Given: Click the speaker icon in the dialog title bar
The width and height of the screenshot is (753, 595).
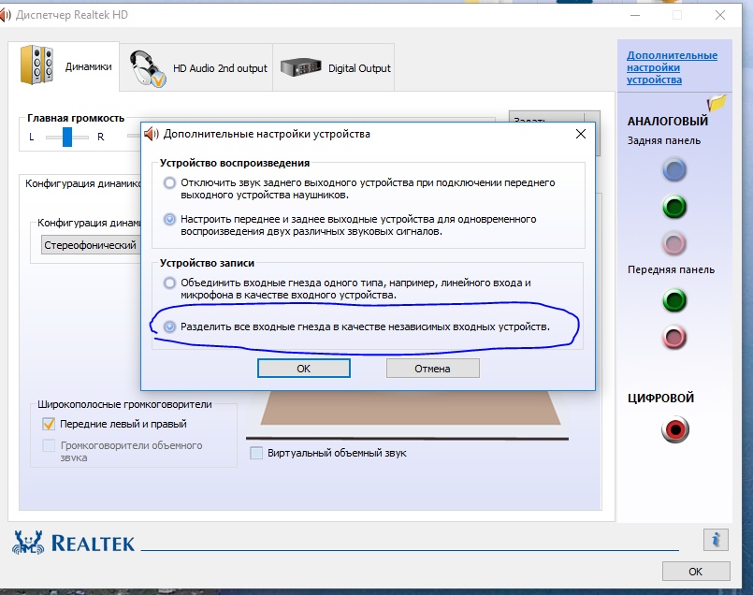Looking at the screenshot, I should (x=152, y=134).
